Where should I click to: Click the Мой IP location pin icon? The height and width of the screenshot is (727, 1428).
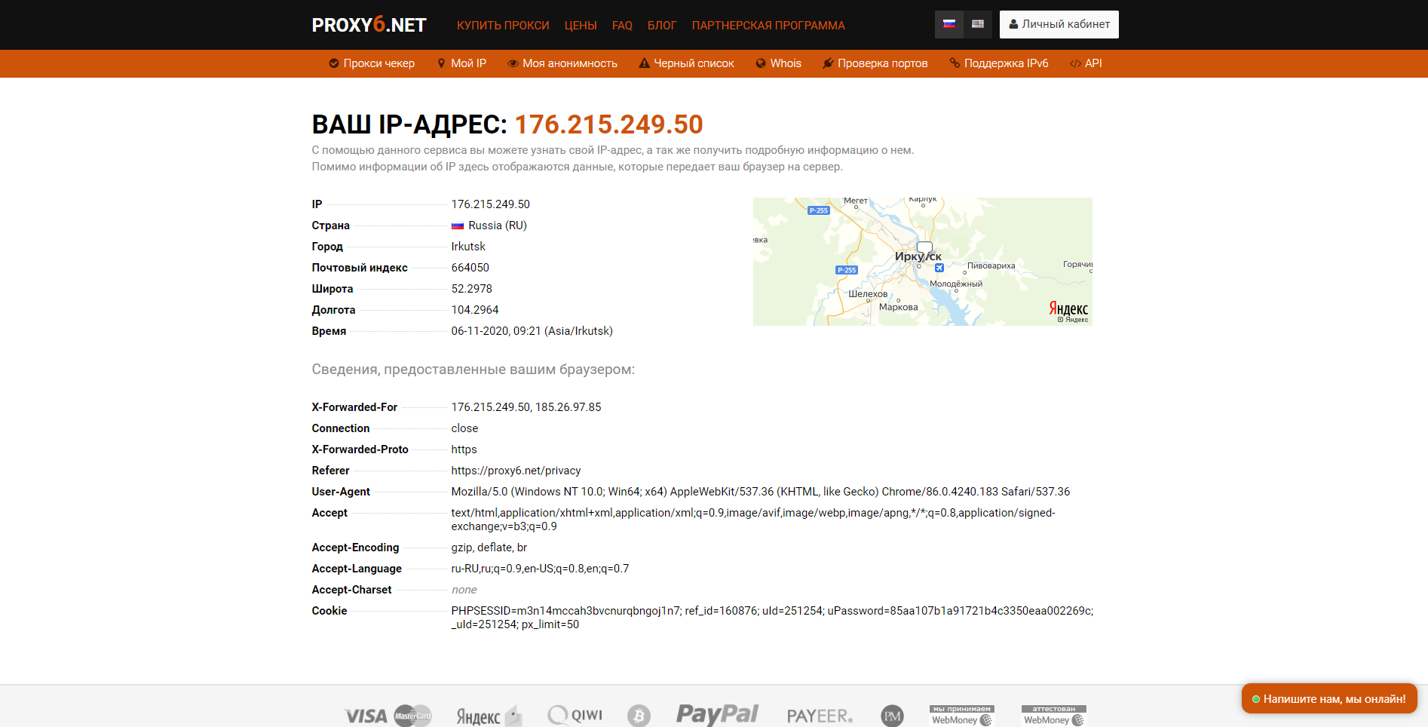[441, 63]
